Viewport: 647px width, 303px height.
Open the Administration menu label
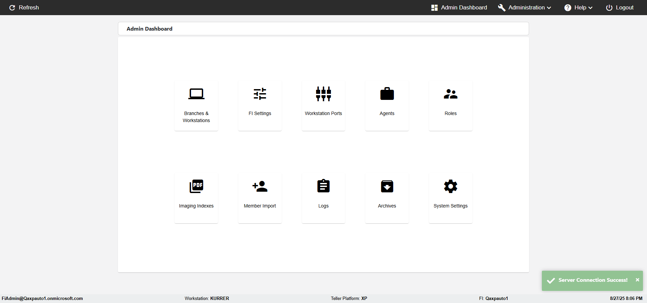point(526,7)
